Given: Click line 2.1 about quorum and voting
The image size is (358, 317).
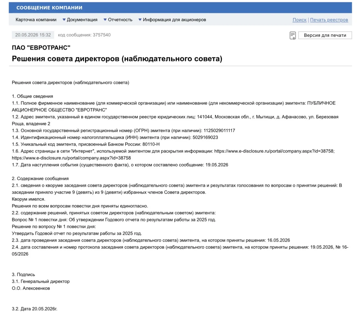Looking at the screenshot, I should click(177, 189).
